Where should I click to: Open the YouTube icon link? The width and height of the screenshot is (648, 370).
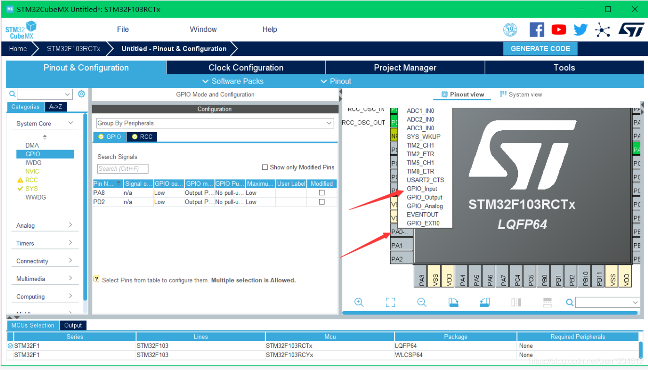pyautogui.click(x=559, y=30)
